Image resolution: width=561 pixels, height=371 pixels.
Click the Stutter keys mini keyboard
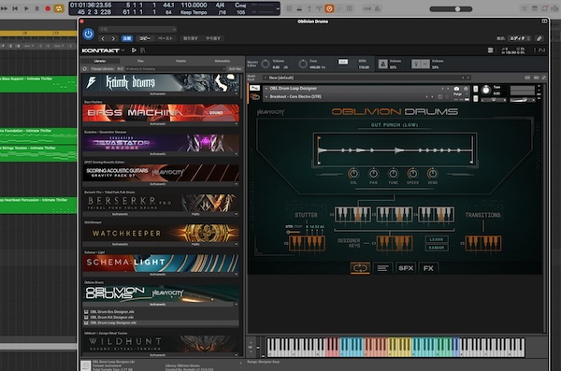[x=307, y=243]
